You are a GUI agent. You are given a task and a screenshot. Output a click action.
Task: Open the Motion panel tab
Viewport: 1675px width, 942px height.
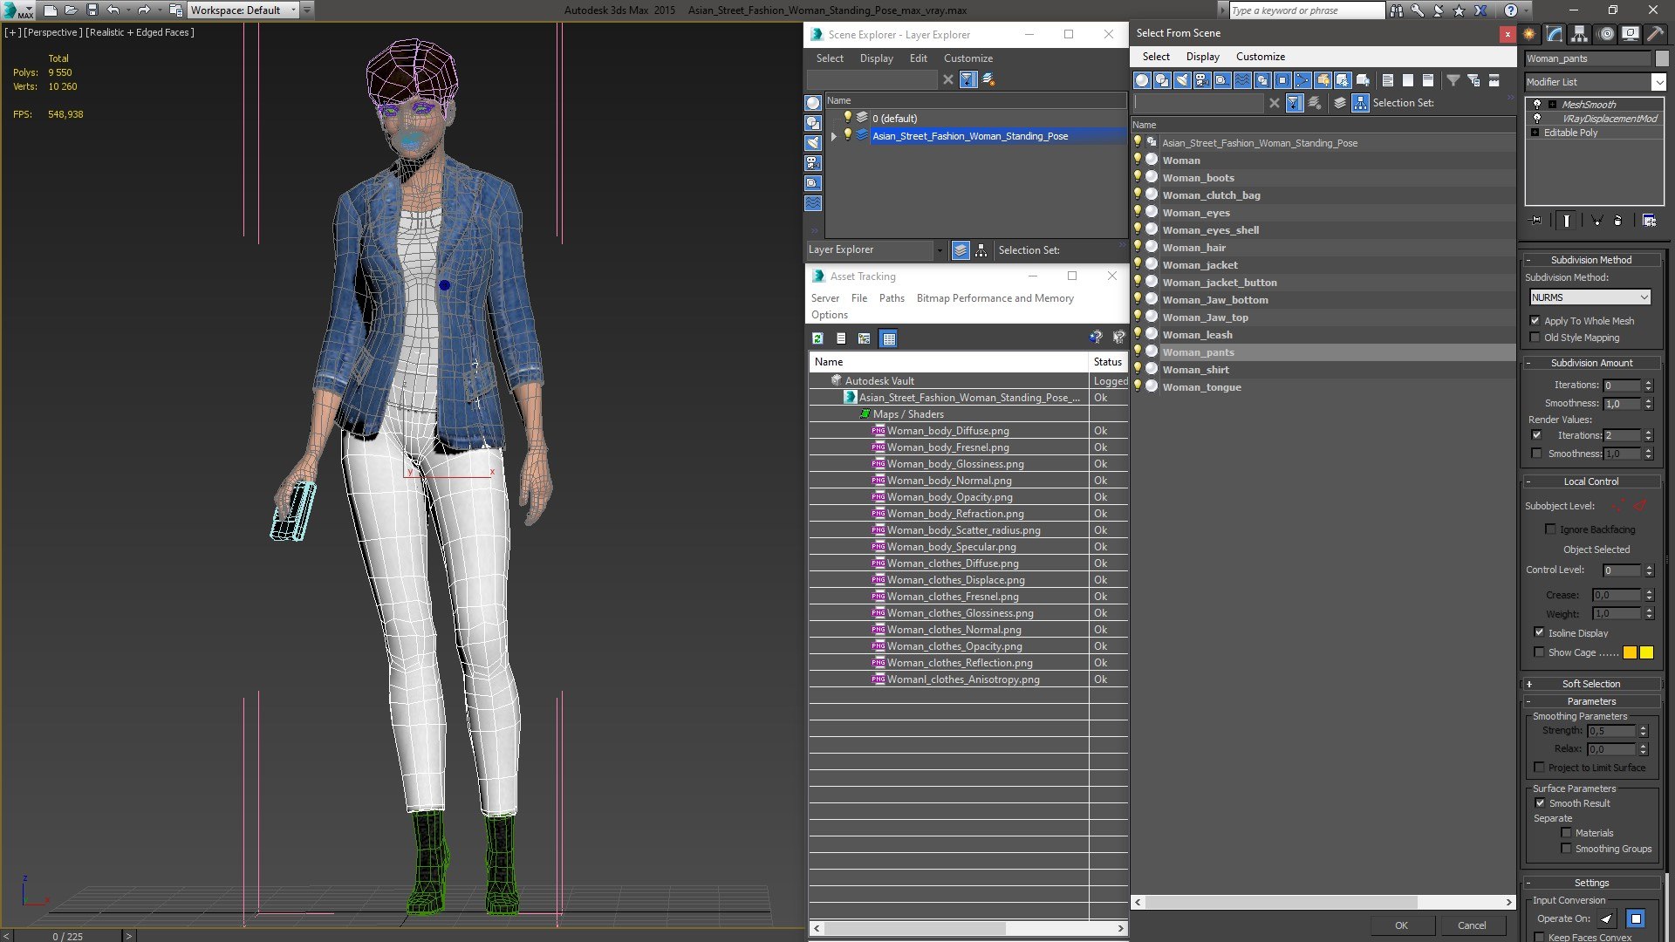pos(1605,34)
